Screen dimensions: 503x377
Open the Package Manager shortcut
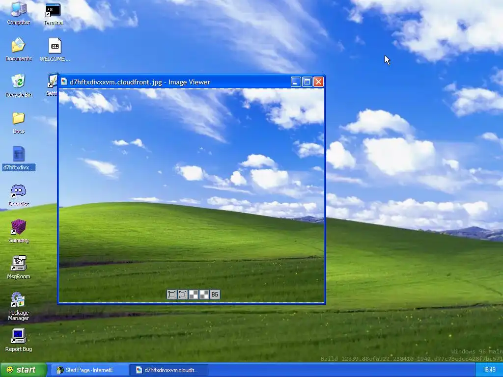pyautogui.click(x=19, y=306)
